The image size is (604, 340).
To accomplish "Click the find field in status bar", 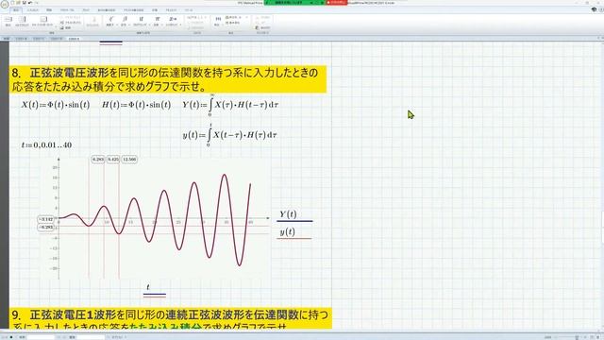I will click(40, 337).
